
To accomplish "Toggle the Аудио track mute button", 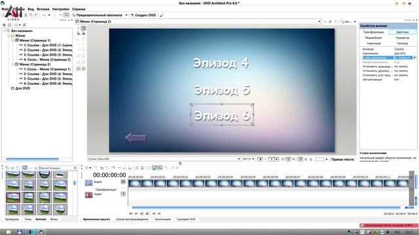I will [123, 194].
